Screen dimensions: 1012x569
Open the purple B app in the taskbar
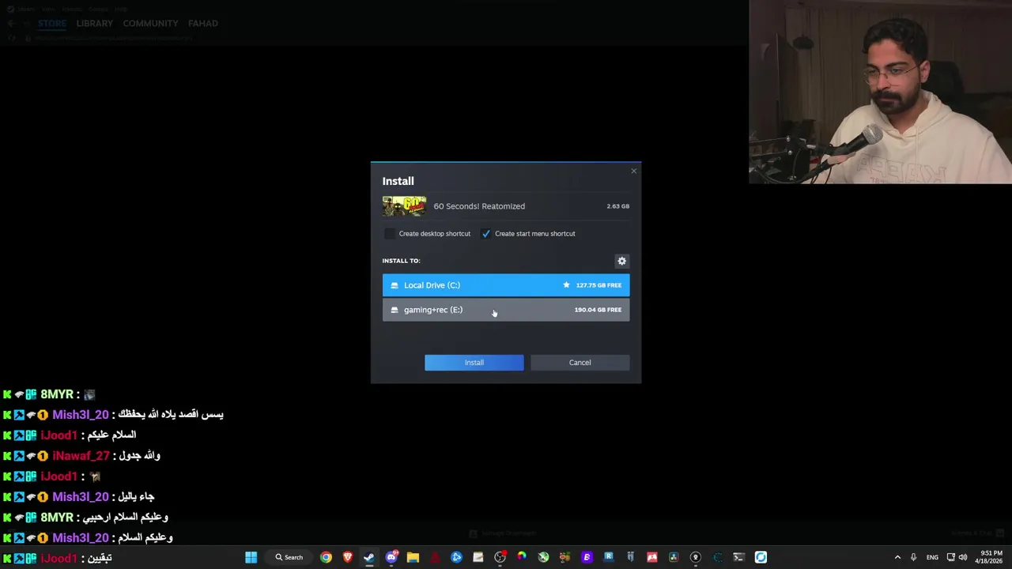pos(586,557)
